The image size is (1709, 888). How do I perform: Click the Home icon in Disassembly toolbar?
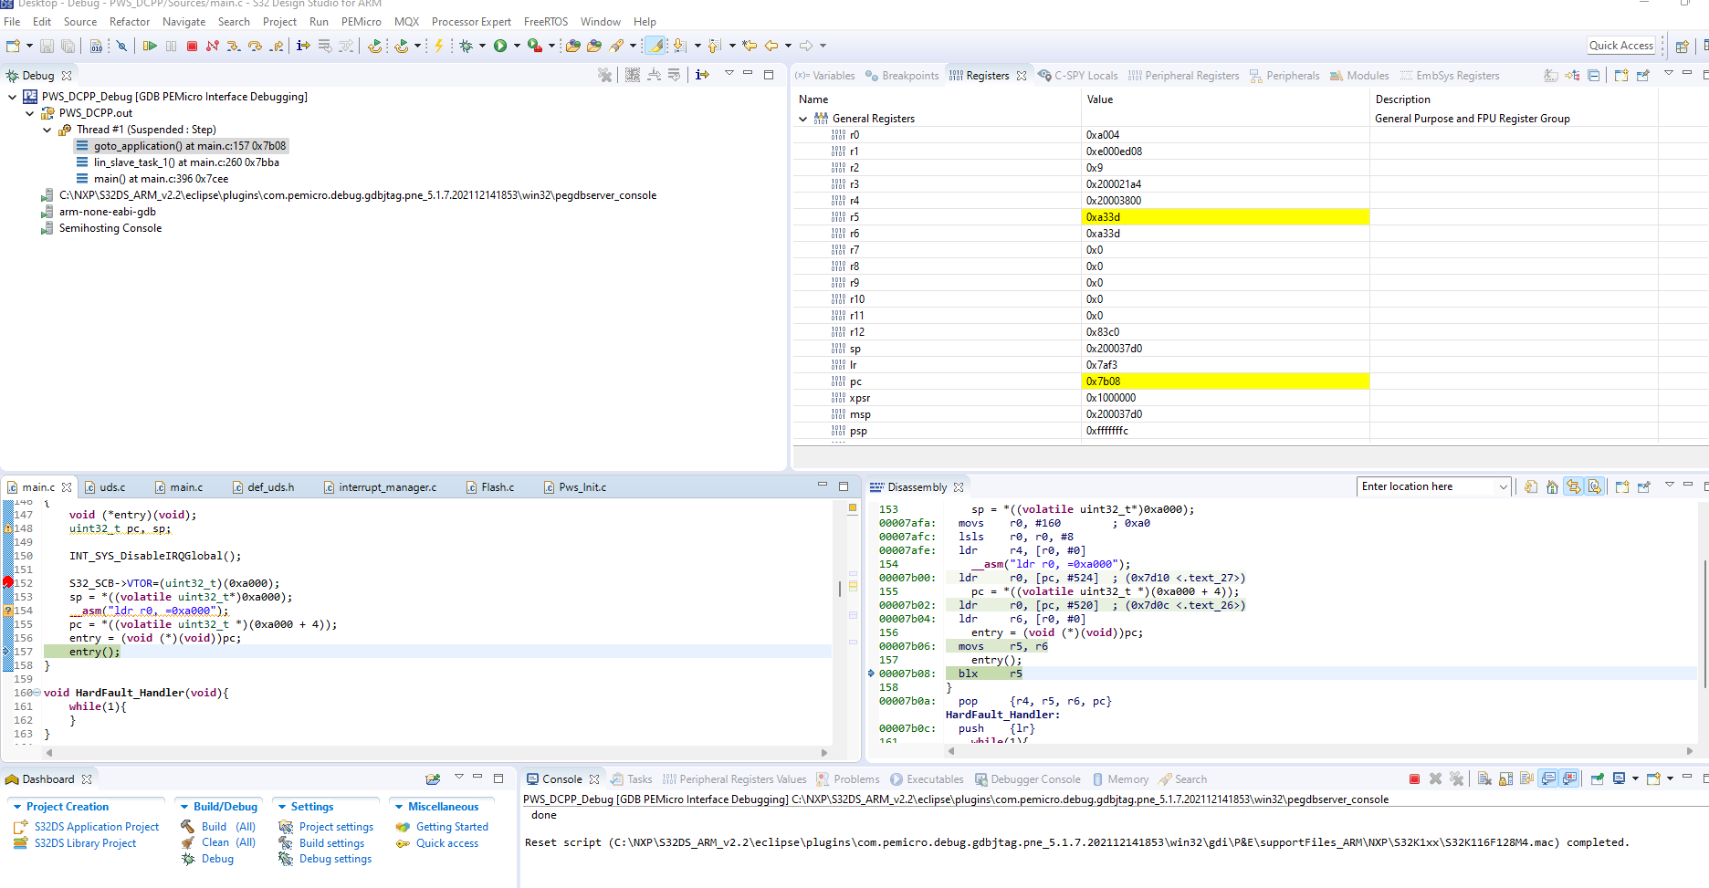[1552, 487]
